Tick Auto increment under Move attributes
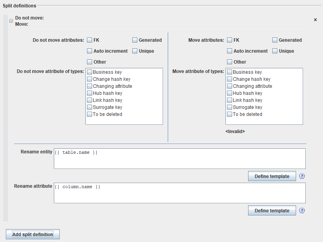The height and width of the screenshot is (242, 323). 230,51
